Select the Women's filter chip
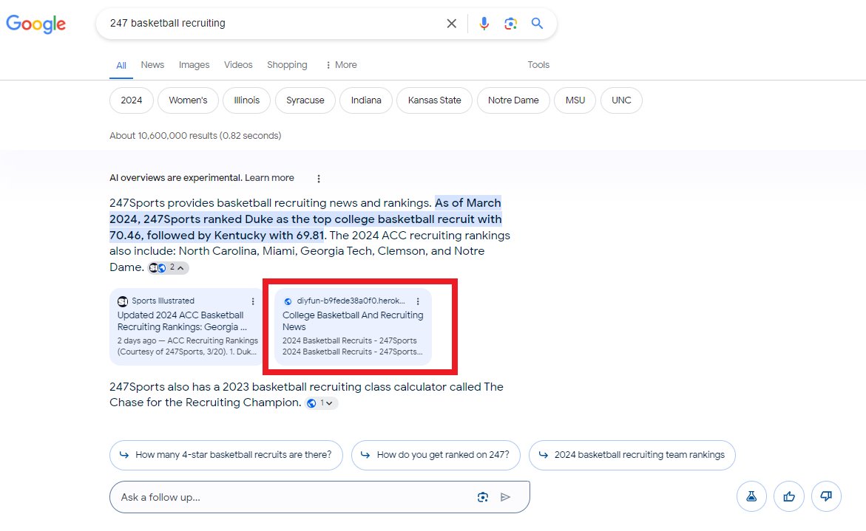The width and height of the screenshot is (866, 531). point(189,100)
